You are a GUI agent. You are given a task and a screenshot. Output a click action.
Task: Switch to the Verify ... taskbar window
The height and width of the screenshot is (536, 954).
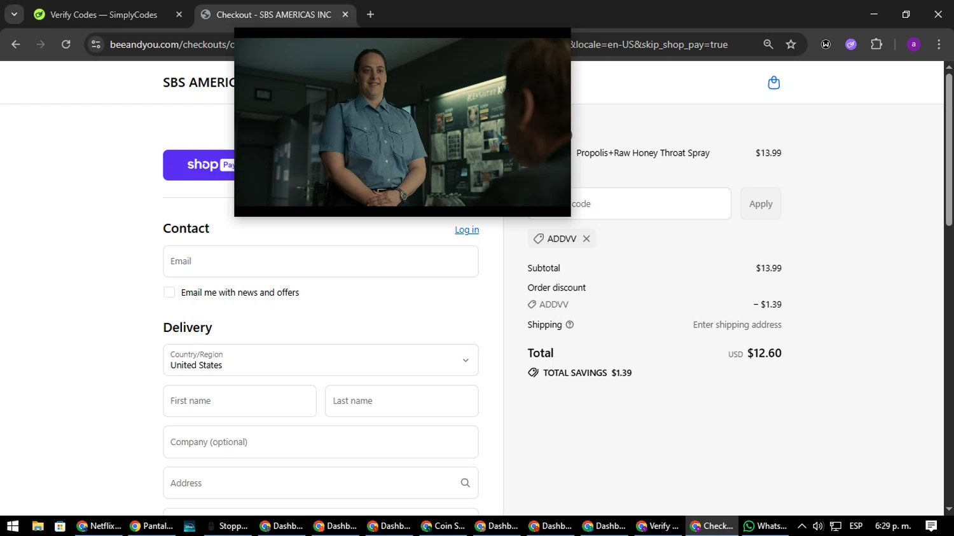658,526
